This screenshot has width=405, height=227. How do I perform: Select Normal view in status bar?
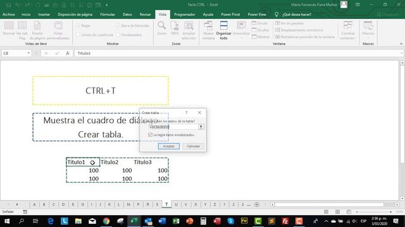(x=327, y=212)
